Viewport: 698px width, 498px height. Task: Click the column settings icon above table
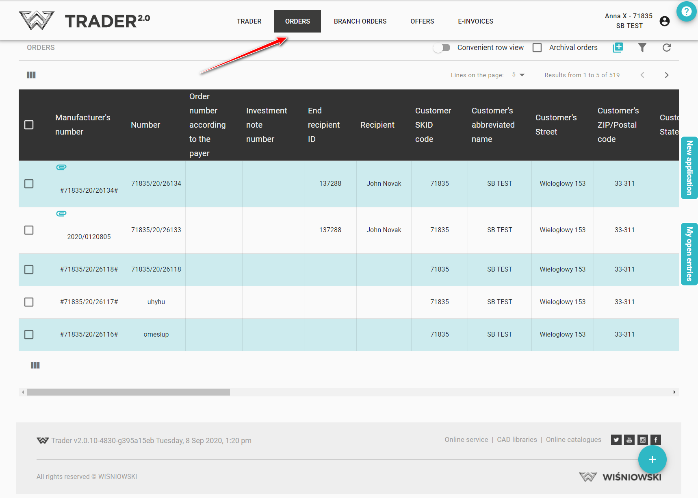[31, 75]
